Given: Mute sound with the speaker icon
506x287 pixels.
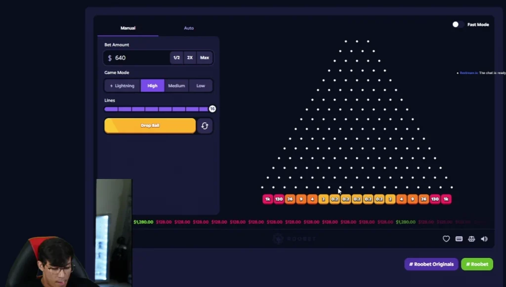Looking at the screenshot, I should pyautogui.click(x=484, y=239).
